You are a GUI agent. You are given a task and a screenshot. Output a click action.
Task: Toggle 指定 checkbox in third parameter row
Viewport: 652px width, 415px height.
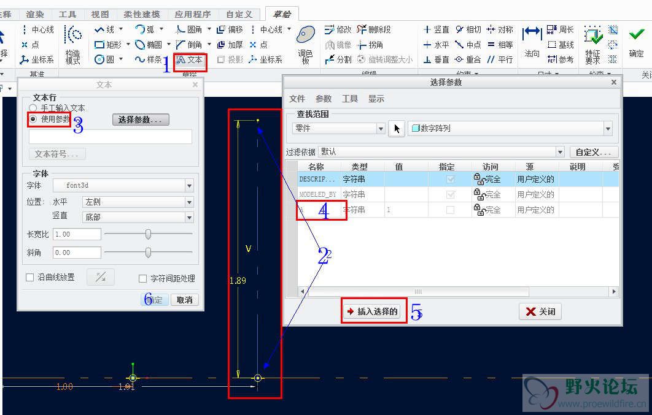click(x=450, y=210)
